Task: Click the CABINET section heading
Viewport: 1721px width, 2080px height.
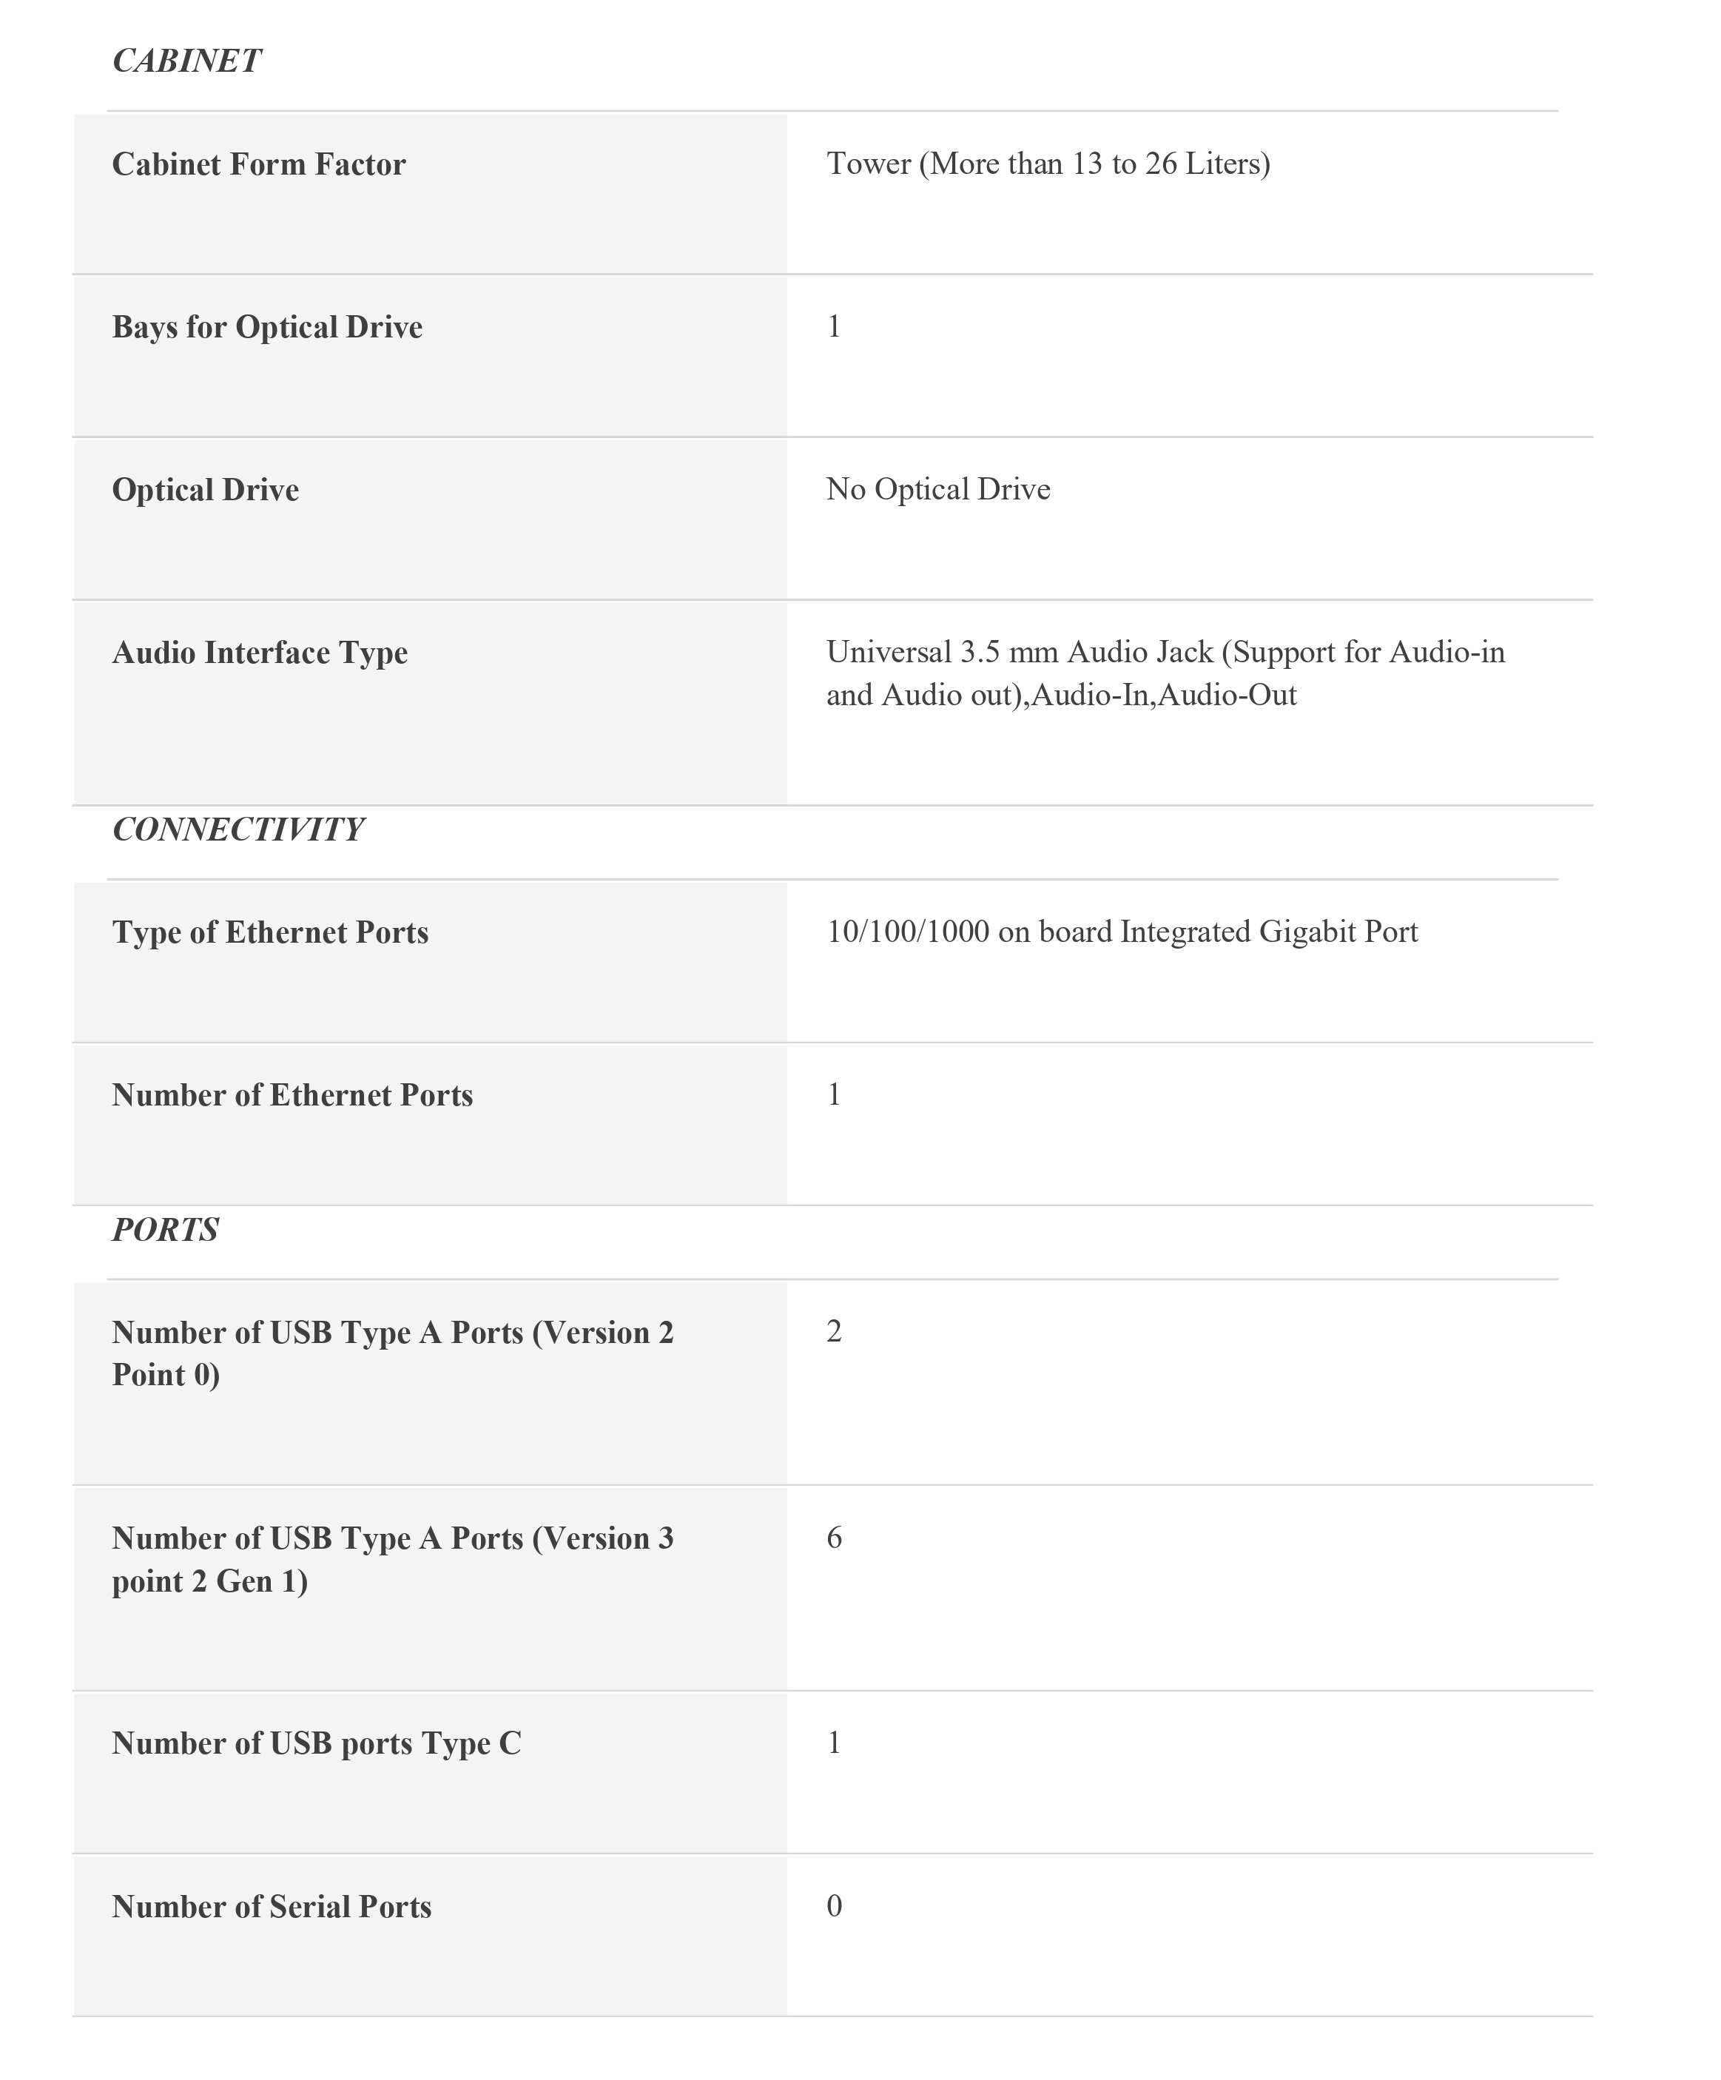Action: pos(186,61)
